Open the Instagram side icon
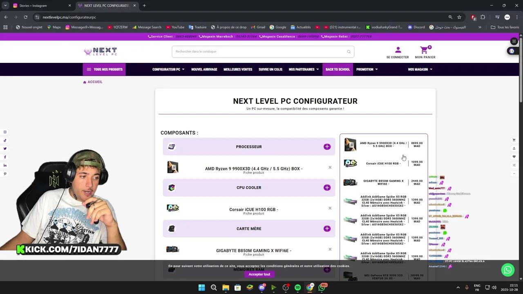Screen dimensions: 523x294 tap(5, 132)
